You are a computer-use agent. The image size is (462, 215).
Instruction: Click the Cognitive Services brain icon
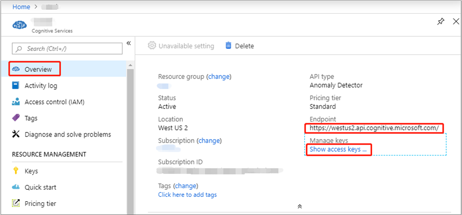click(x=19, y=25)
